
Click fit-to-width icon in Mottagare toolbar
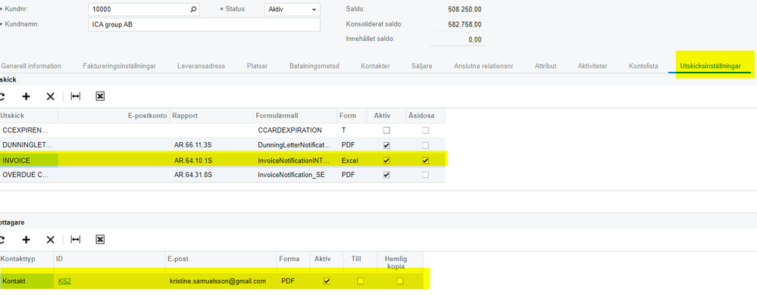75,240
